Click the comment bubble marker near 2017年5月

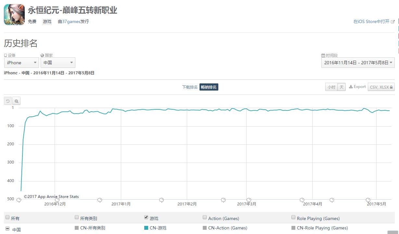[368, 200]
